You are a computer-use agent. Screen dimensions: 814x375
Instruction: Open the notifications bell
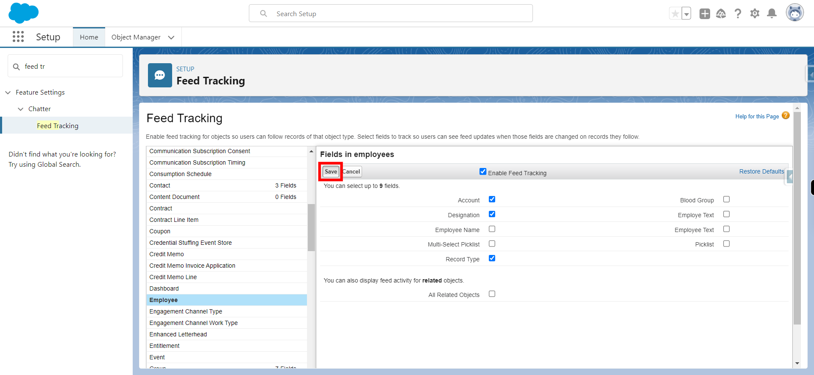point(772,14)
